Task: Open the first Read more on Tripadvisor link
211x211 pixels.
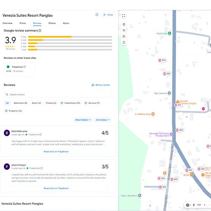Action: (56, 152)
